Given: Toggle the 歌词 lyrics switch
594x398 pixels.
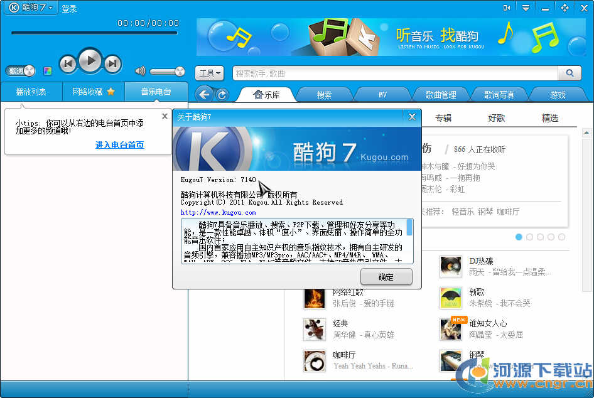Looking at the screenshot, I should (x=21, y=71).
